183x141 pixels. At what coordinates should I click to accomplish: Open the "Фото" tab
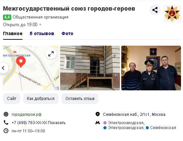pos(67,33)
